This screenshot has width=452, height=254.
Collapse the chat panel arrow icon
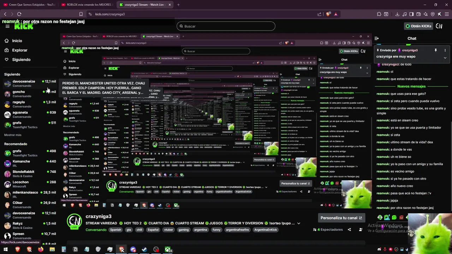376,38
